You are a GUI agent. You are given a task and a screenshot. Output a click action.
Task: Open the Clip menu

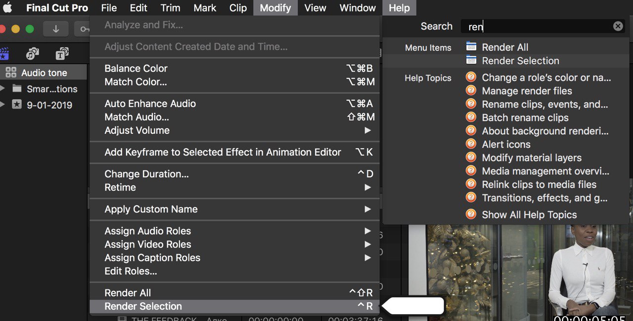coord(238,8)
